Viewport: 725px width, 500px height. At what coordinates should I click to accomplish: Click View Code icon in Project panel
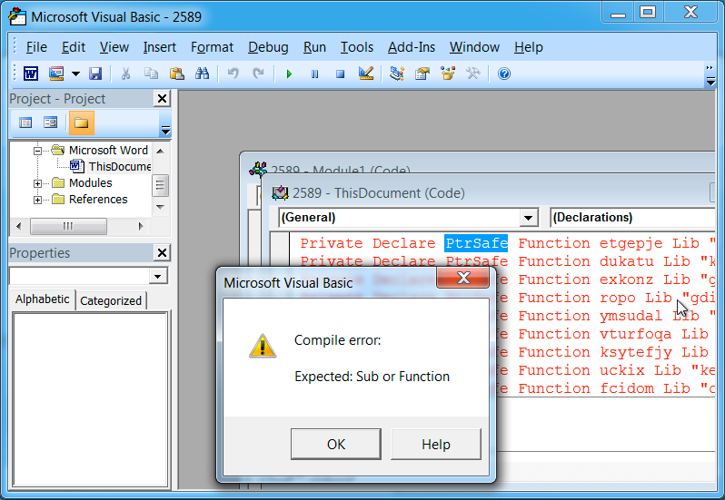click(x=25, y=123)
